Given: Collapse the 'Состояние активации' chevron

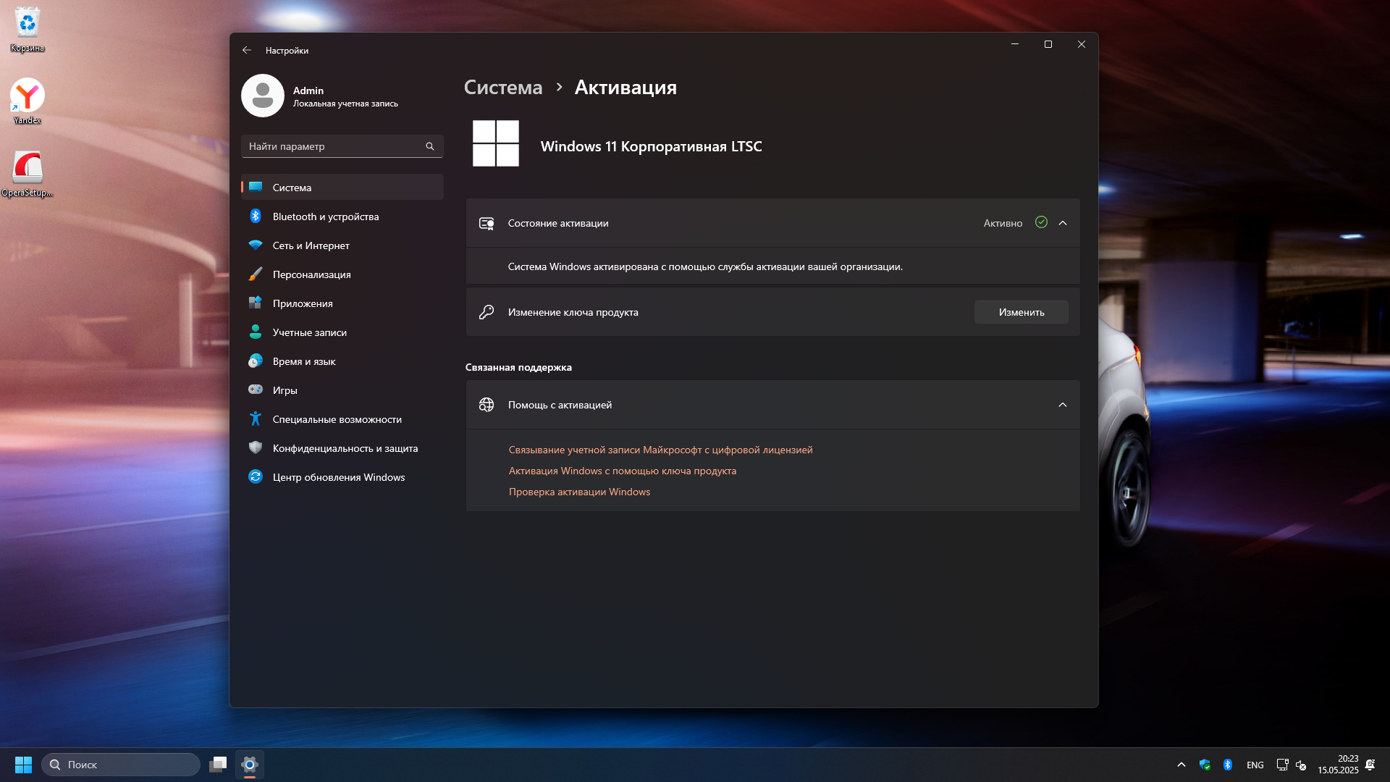Looking at the screenshot, I should [x=1063, y=223].
